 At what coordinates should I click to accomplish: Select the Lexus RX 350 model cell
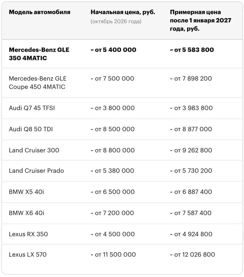coord(28,234)
